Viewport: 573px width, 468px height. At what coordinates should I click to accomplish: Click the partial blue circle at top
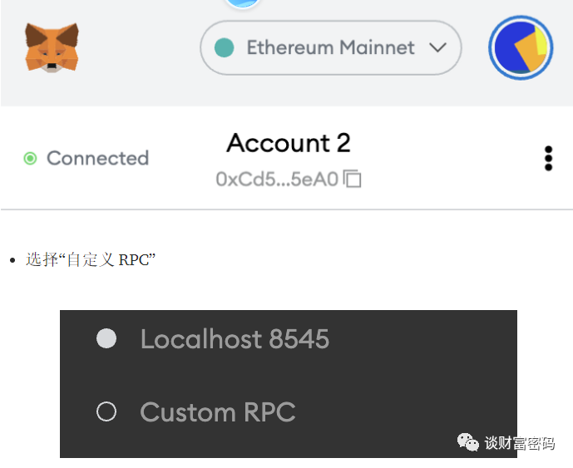pos(243,3)
